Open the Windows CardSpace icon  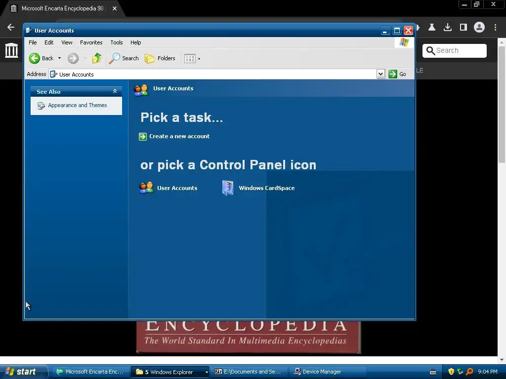(227, 188)
